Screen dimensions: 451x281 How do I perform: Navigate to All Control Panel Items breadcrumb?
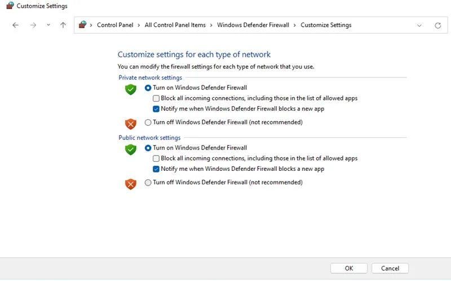tap(175, 25)
